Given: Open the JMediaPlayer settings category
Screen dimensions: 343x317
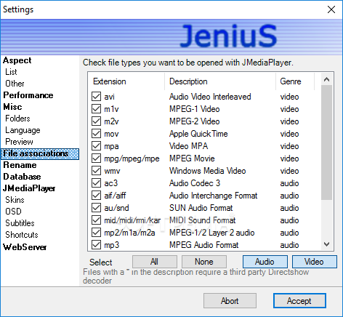Looking at the screenshot, I should coord(29,188).
